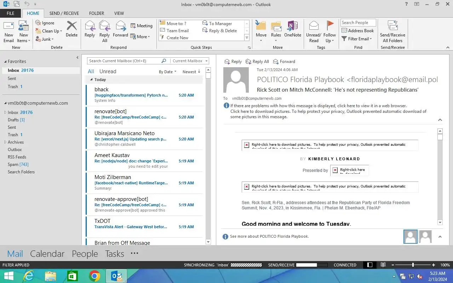Open the Rules button
453x283 pixels.
pyautogui.click(x=276, y=31)
